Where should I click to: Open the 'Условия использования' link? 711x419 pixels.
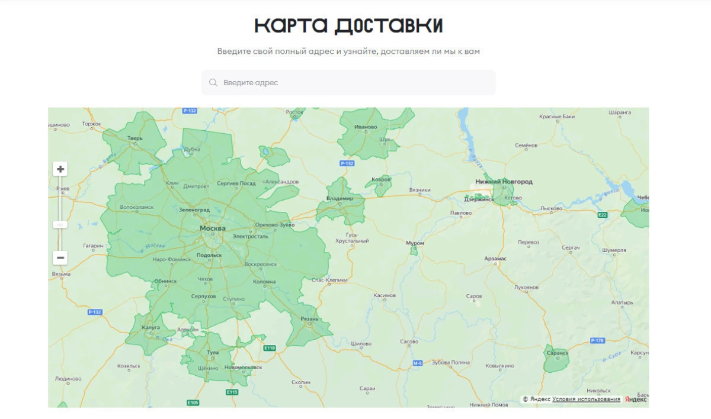pyautogui.click(x=586, y=399)
